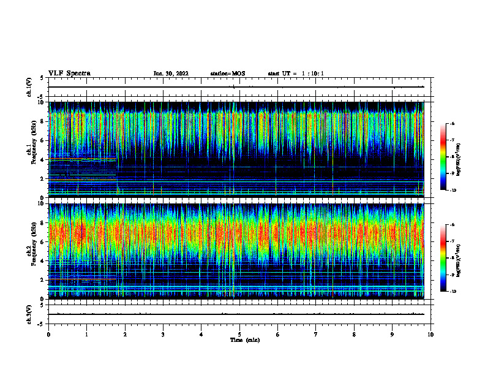Image resolution: width=485 pixels, height=375 pixels.
Task: Select the "start UT = 1:10:1" text
Action: (296, 74)
